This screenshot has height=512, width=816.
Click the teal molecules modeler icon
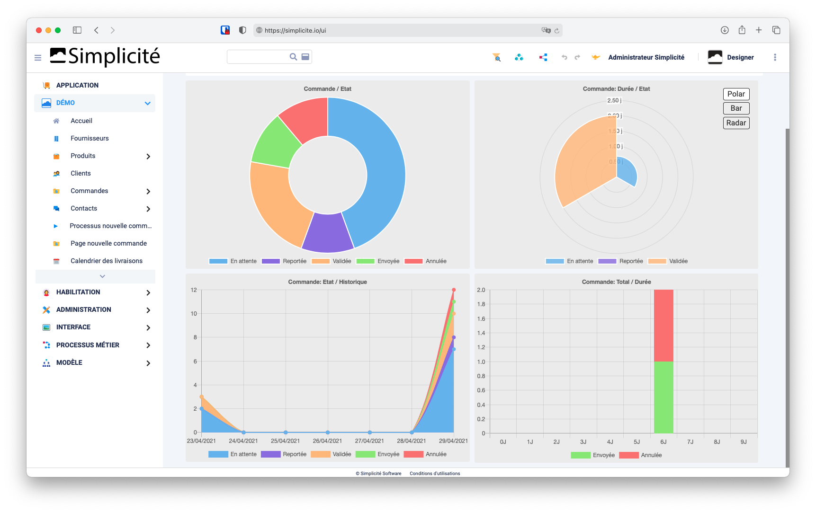[519, 57]
